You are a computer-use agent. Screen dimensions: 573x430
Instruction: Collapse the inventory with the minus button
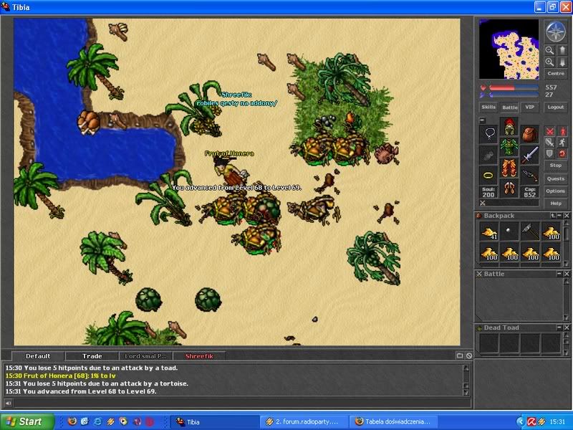[x=482, y=120]
